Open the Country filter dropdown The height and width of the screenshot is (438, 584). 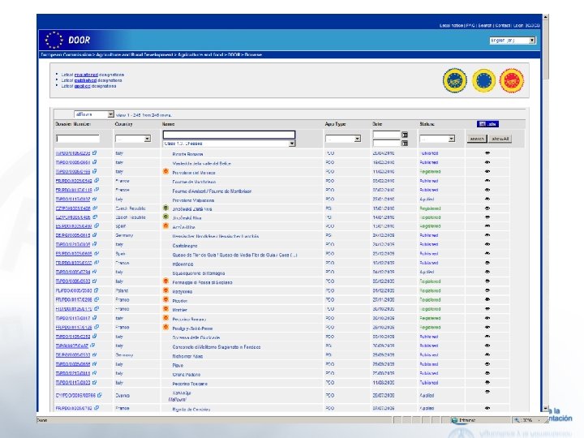coord(132,139)
